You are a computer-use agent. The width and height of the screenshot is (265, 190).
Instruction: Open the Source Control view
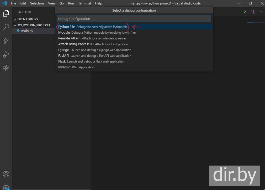point(6,41)
